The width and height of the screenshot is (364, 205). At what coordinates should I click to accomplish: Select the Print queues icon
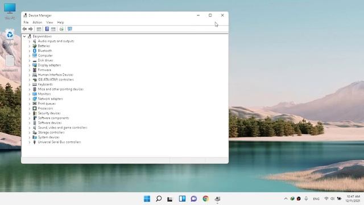[35, 104]
